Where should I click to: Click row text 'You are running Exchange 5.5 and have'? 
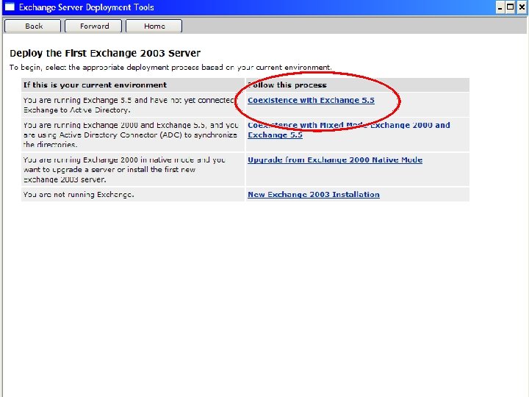(x=129, y=105)
